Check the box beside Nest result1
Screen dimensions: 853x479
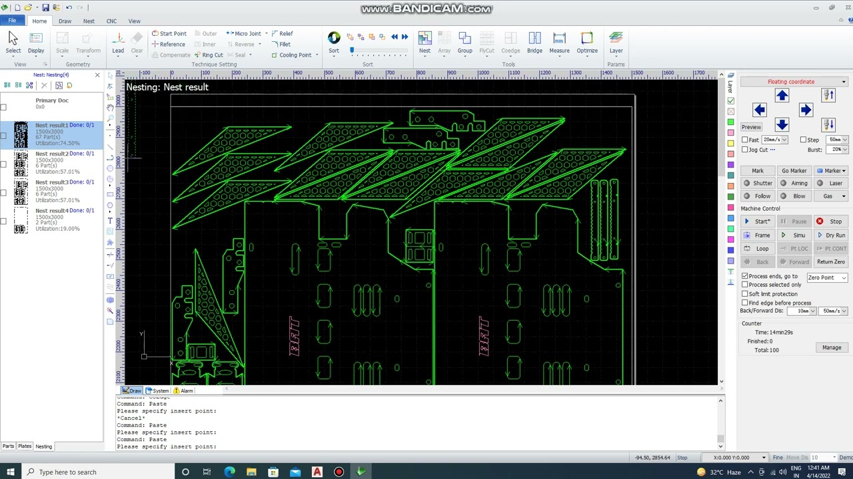tap(3, 135)
